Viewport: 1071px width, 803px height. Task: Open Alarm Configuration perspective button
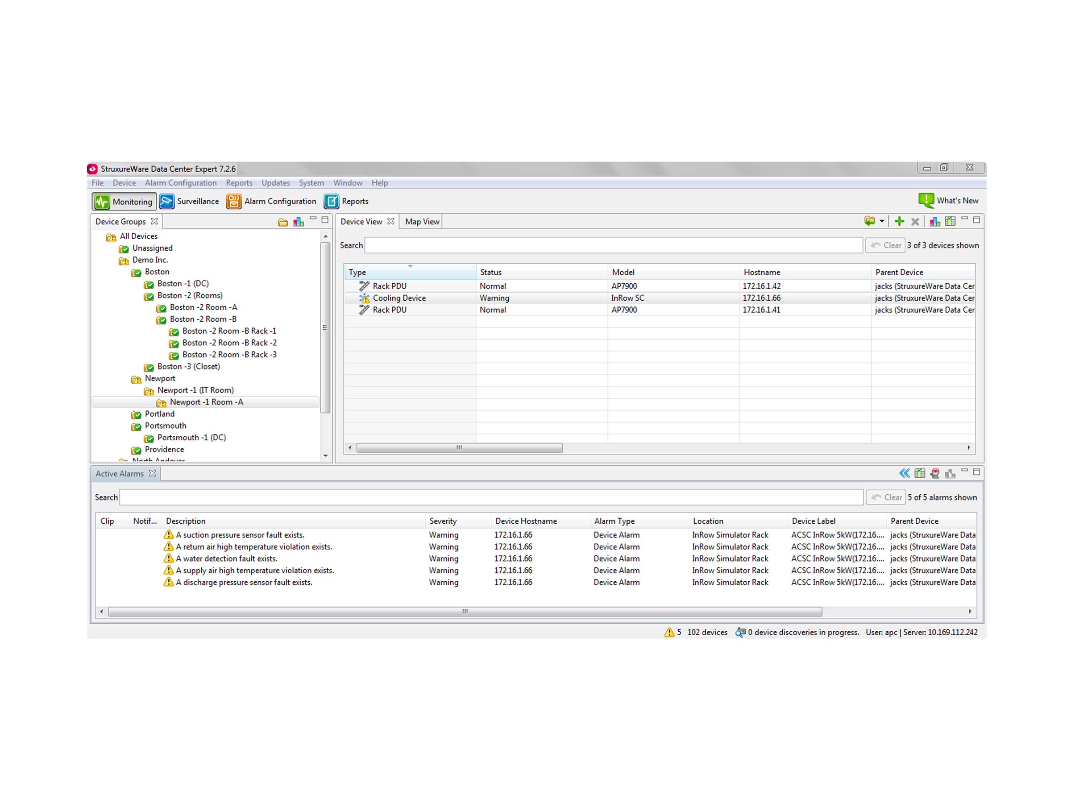[x=271, y=201]
